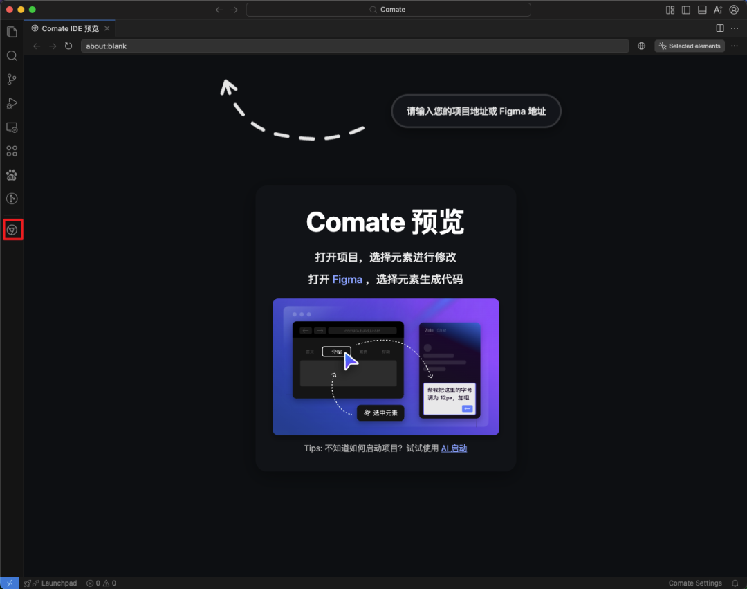Open Extensions grid icon in sidebar
The image size is (747, 589).
point(12,151)
